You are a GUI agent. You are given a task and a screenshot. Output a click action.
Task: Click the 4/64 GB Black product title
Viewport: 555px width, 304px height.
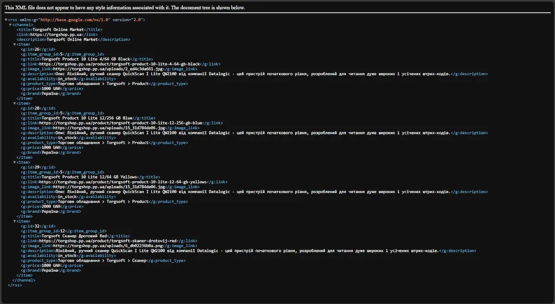[86, 59]
